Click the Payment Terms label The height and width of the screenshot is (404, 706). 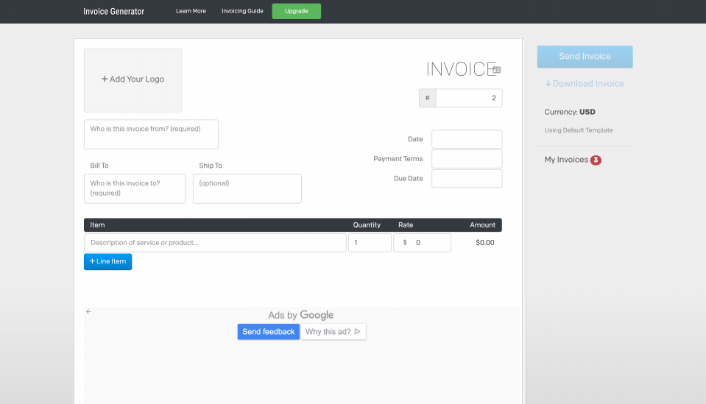pos(398,159)
